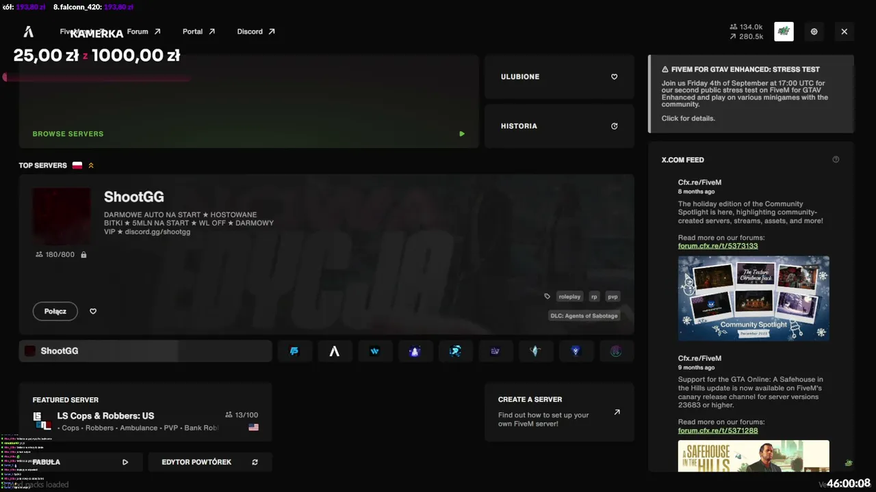
Task: Toggle the double chevron beside Top Servers
Action: [91, 165]
